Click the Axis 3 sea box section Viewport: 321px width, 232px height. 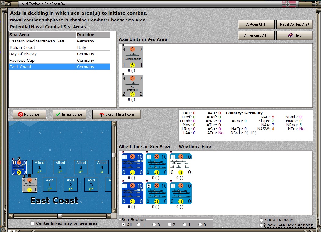click(x=91, y=185)
